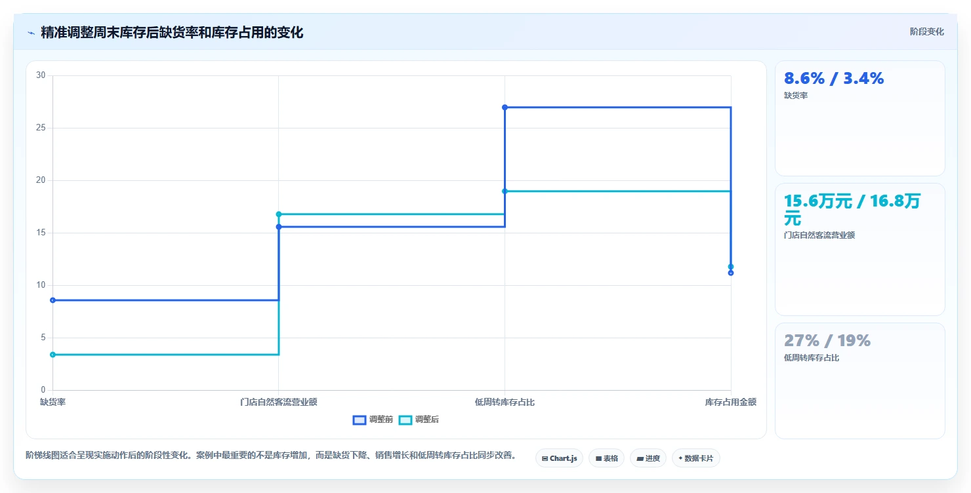Screen dimensions: 971x493
Task: Hide the 调整后 series via legend label
Action: click(x=427, y=420)
